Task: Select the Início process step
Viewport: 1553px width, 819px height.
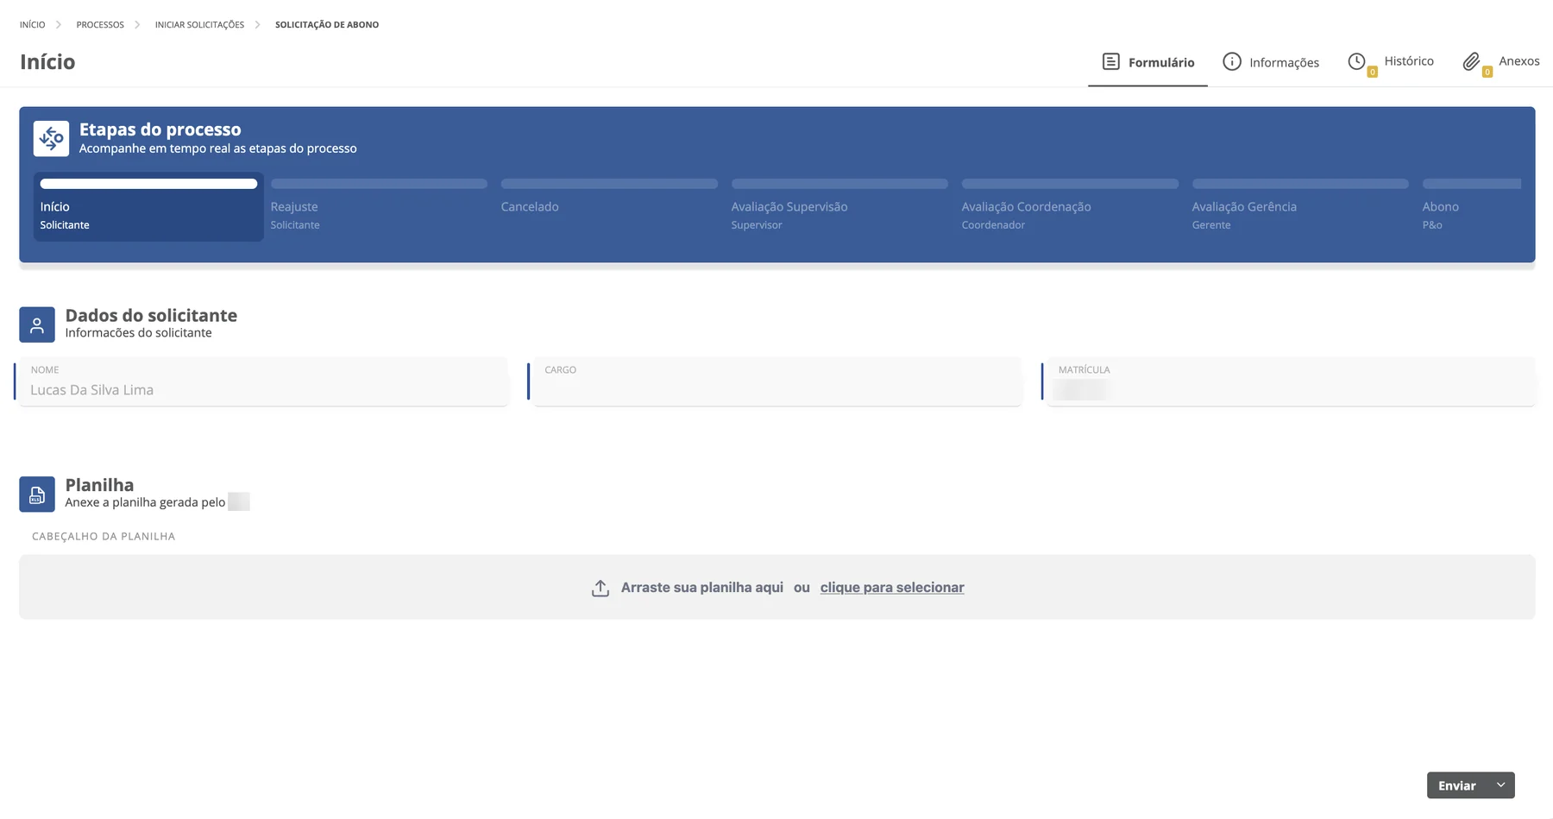Action: pos(148,207)
